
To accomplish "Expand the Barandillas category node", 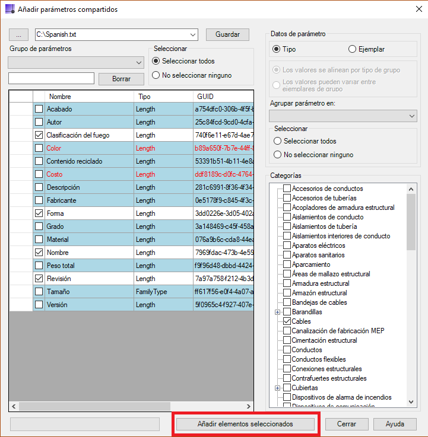I will [277, 312].
